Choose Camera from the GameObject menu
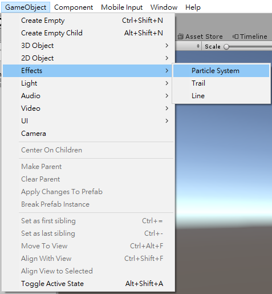Image resolution: width=272 pixels, height=294 pixels. [88, 134]
